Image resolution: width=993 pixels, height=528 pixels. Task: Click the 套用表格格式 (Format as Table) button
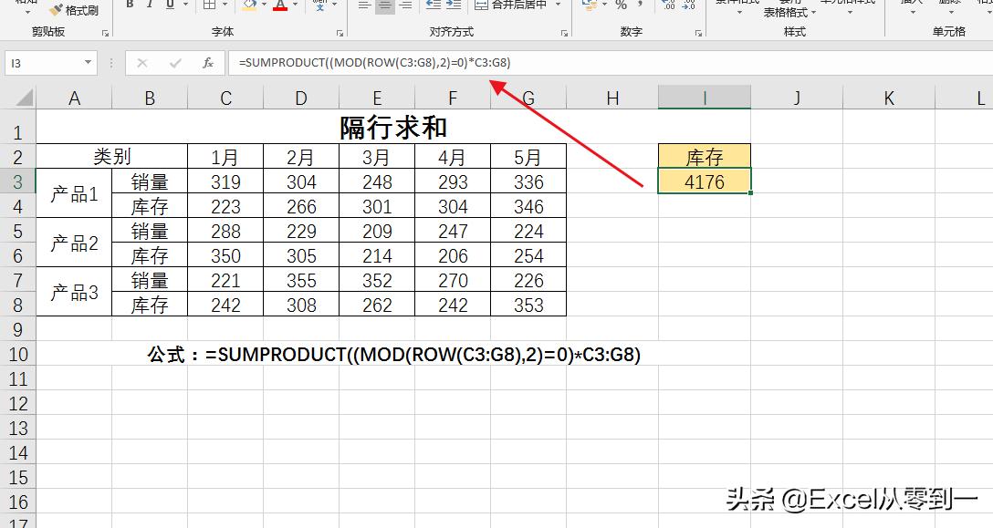pos(787,11)
